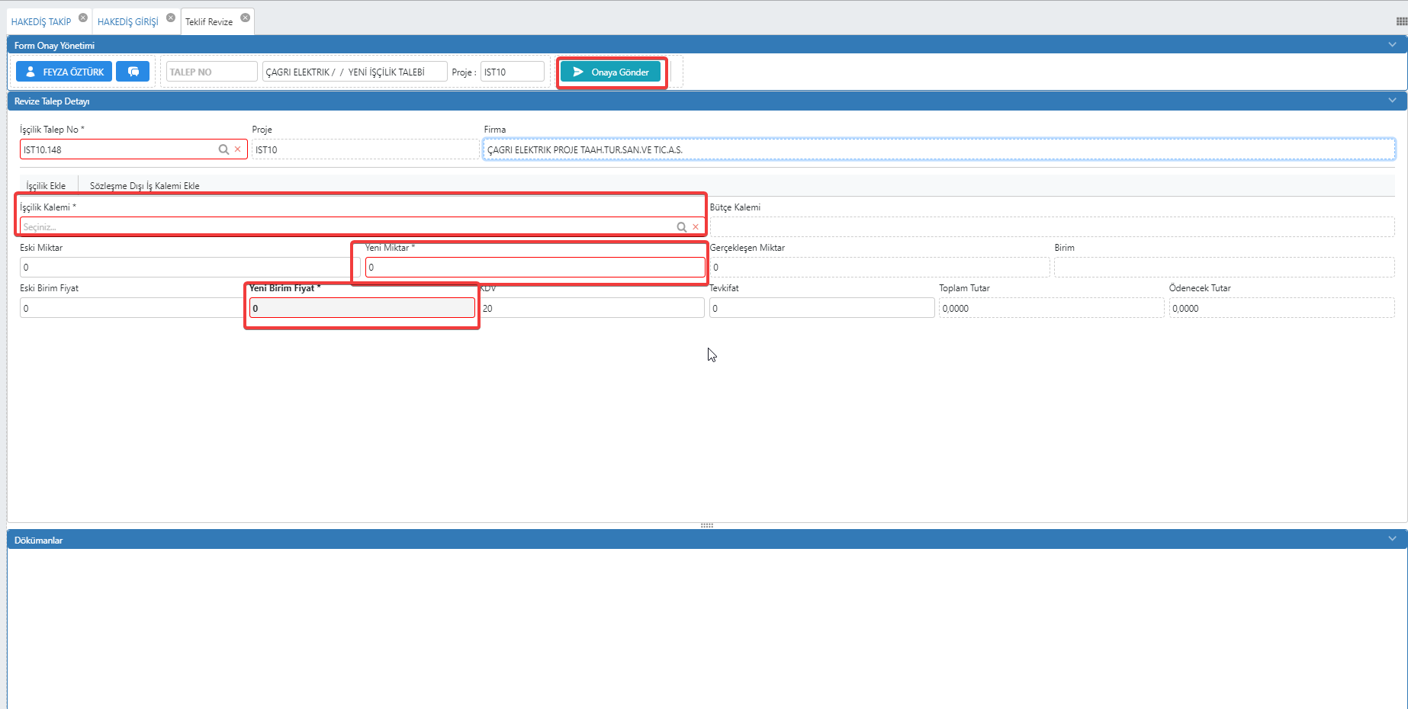Clear İşçilik Talep No with red X
The height and width of the screenshot is (709, 1408).
tap(238, 149)
